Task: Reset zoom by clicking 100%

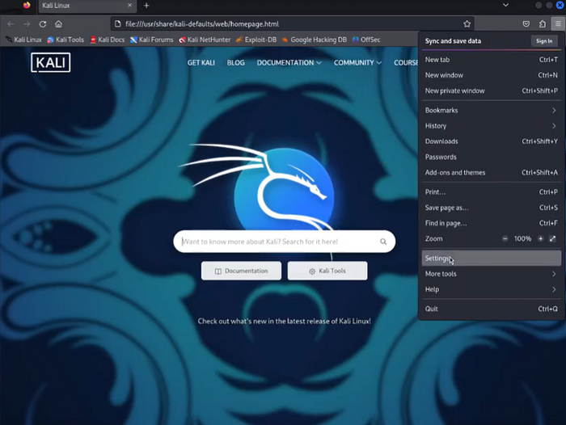Action: 522,238
